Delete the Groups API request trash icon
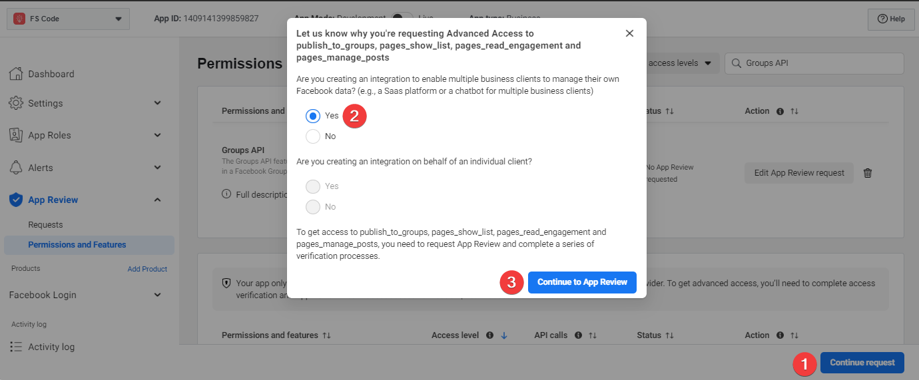 pos(868,173)
